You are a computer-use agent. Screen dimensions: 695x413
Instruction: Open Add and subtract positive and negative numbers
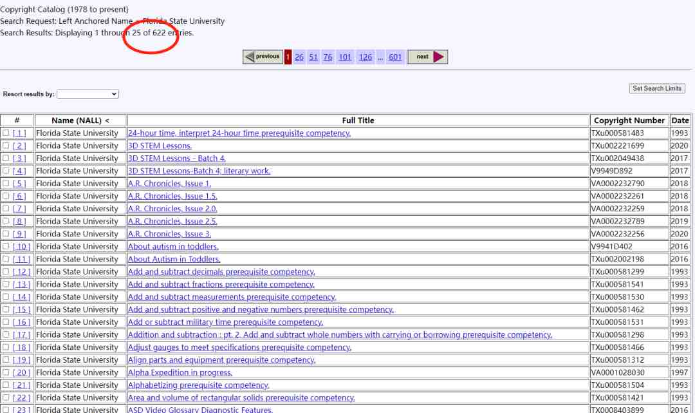tap(261, 310)
